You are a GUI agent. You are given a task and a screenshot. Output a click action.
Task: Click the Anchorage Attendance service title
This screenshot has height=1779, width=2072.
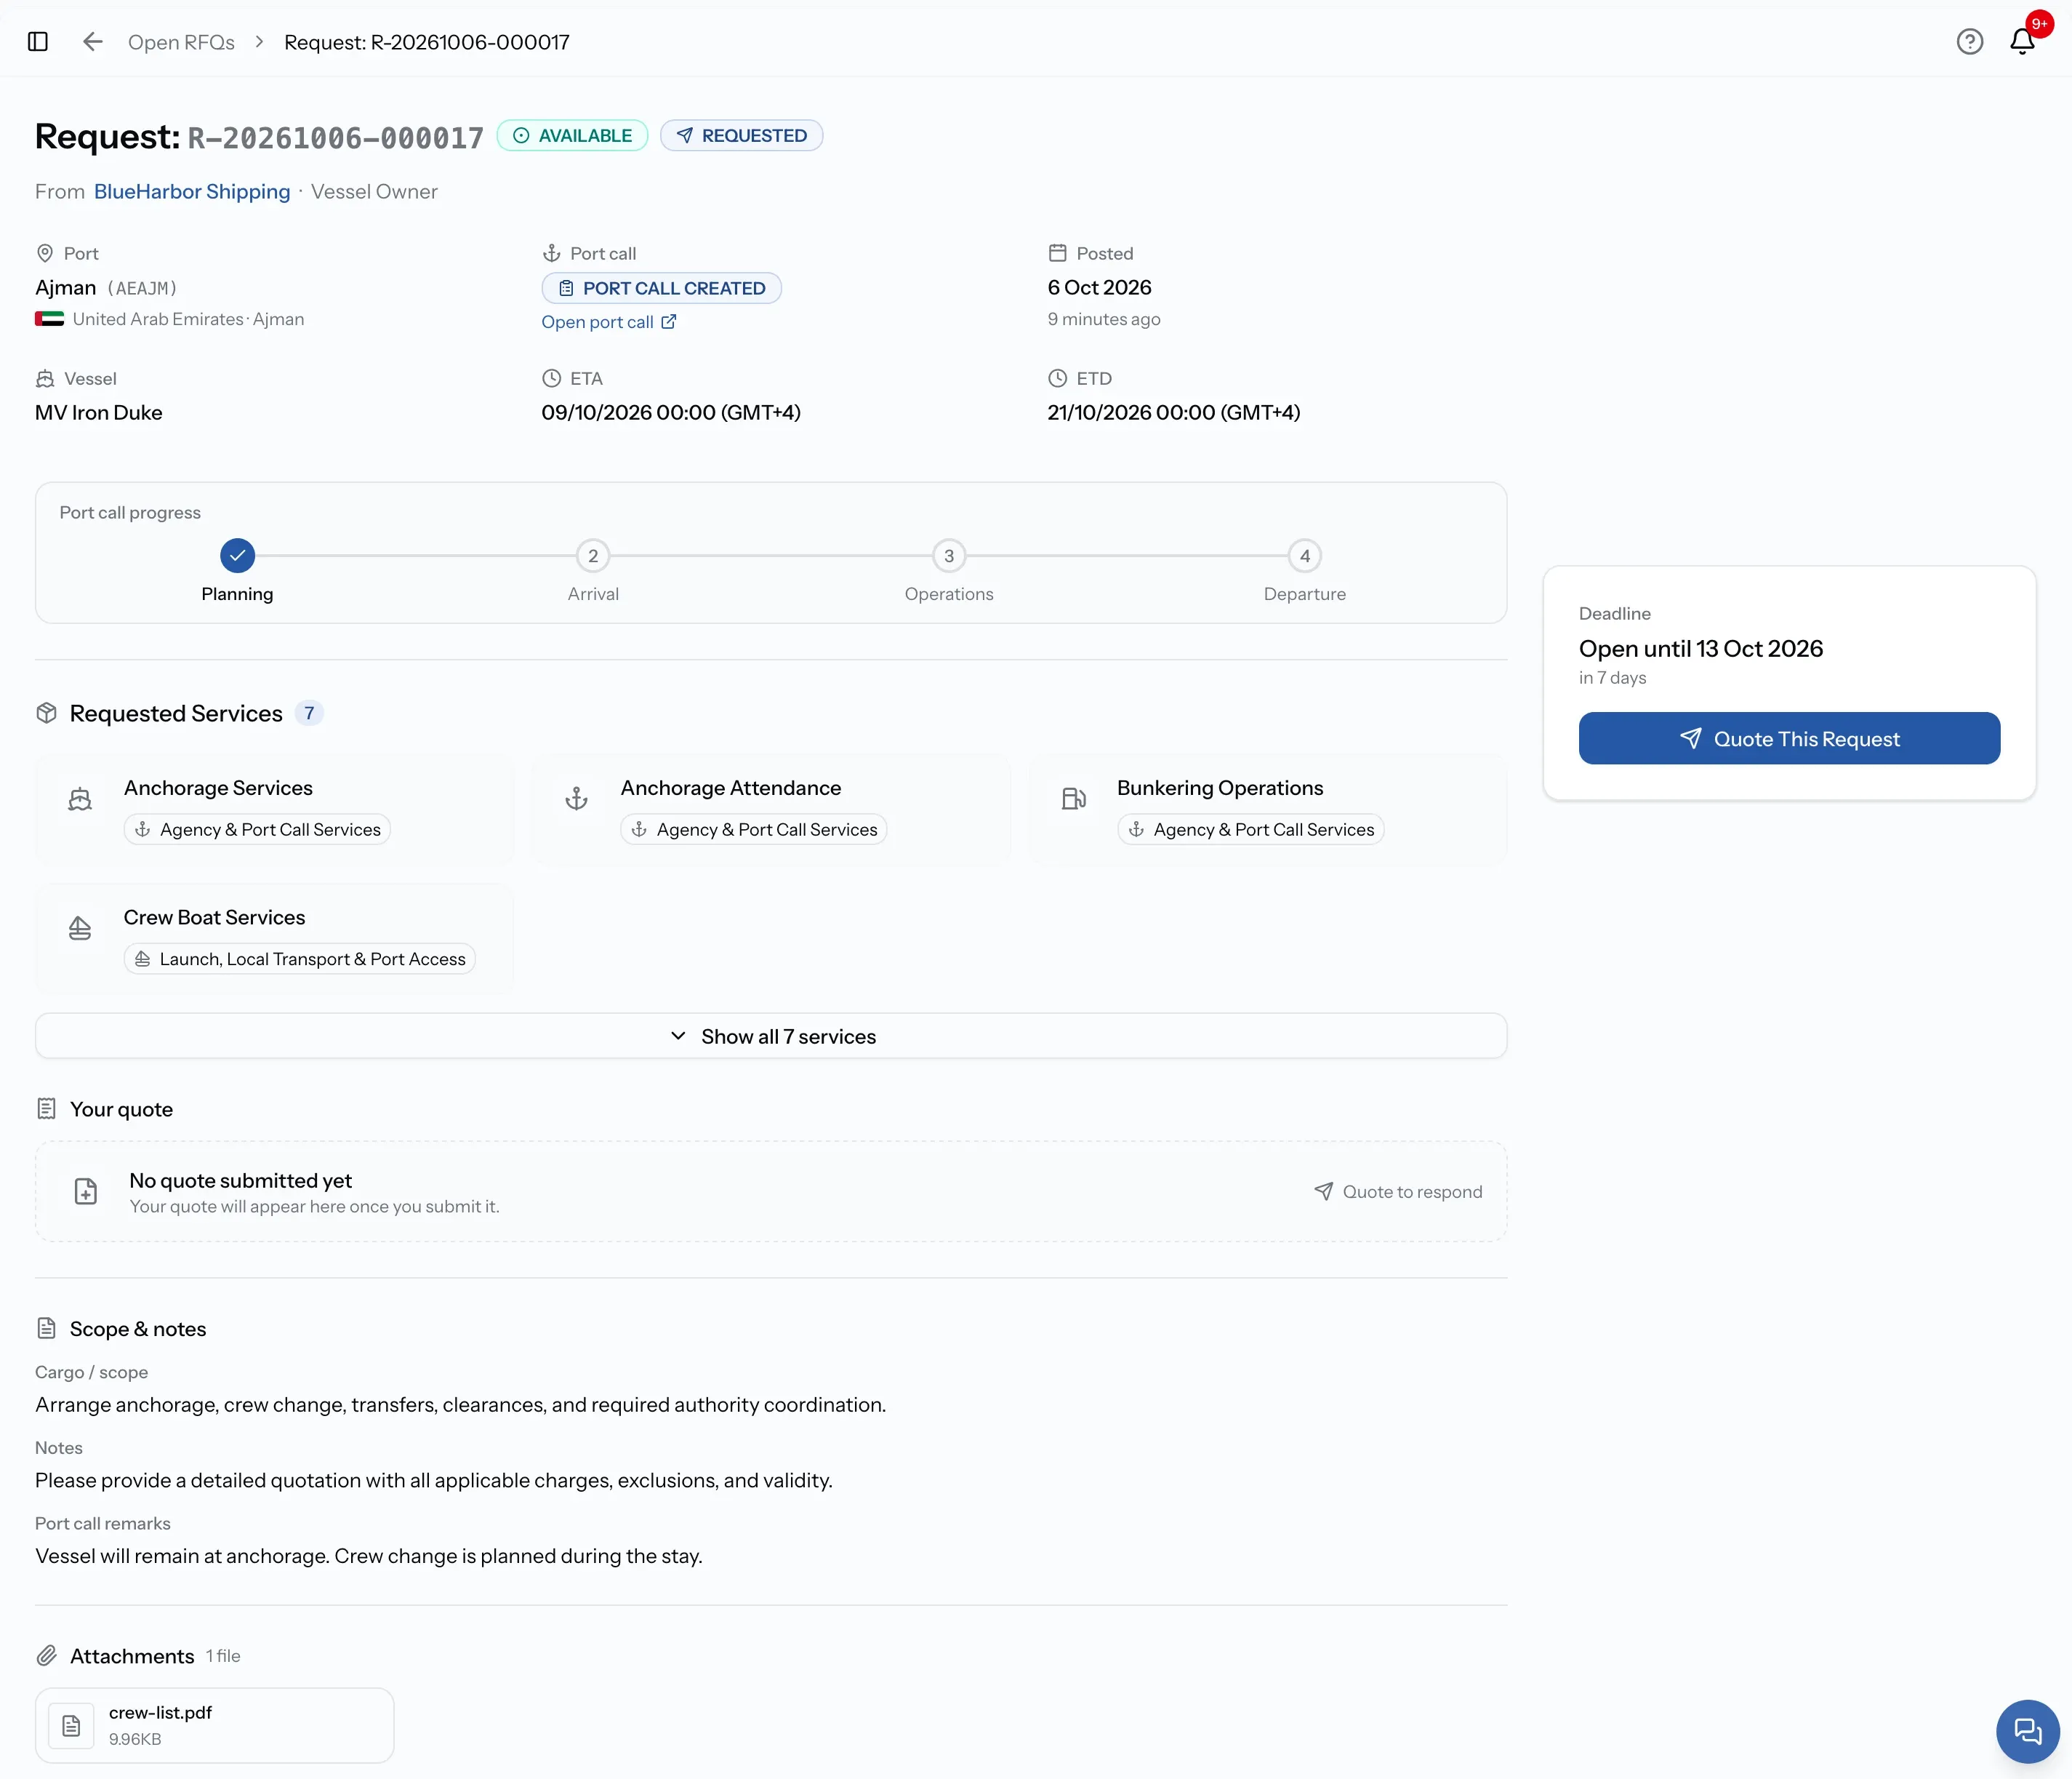[x=730, y=788]
